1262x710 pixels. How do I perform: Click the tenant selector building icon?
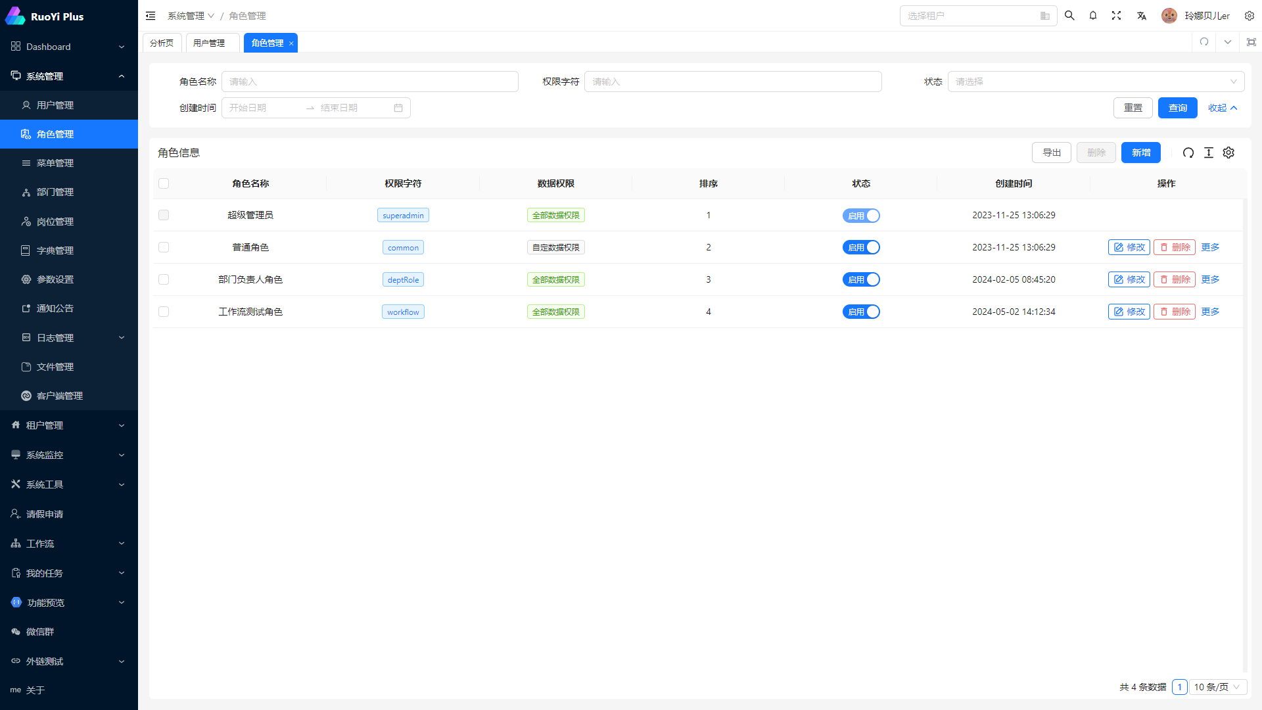click(1045, 16)
